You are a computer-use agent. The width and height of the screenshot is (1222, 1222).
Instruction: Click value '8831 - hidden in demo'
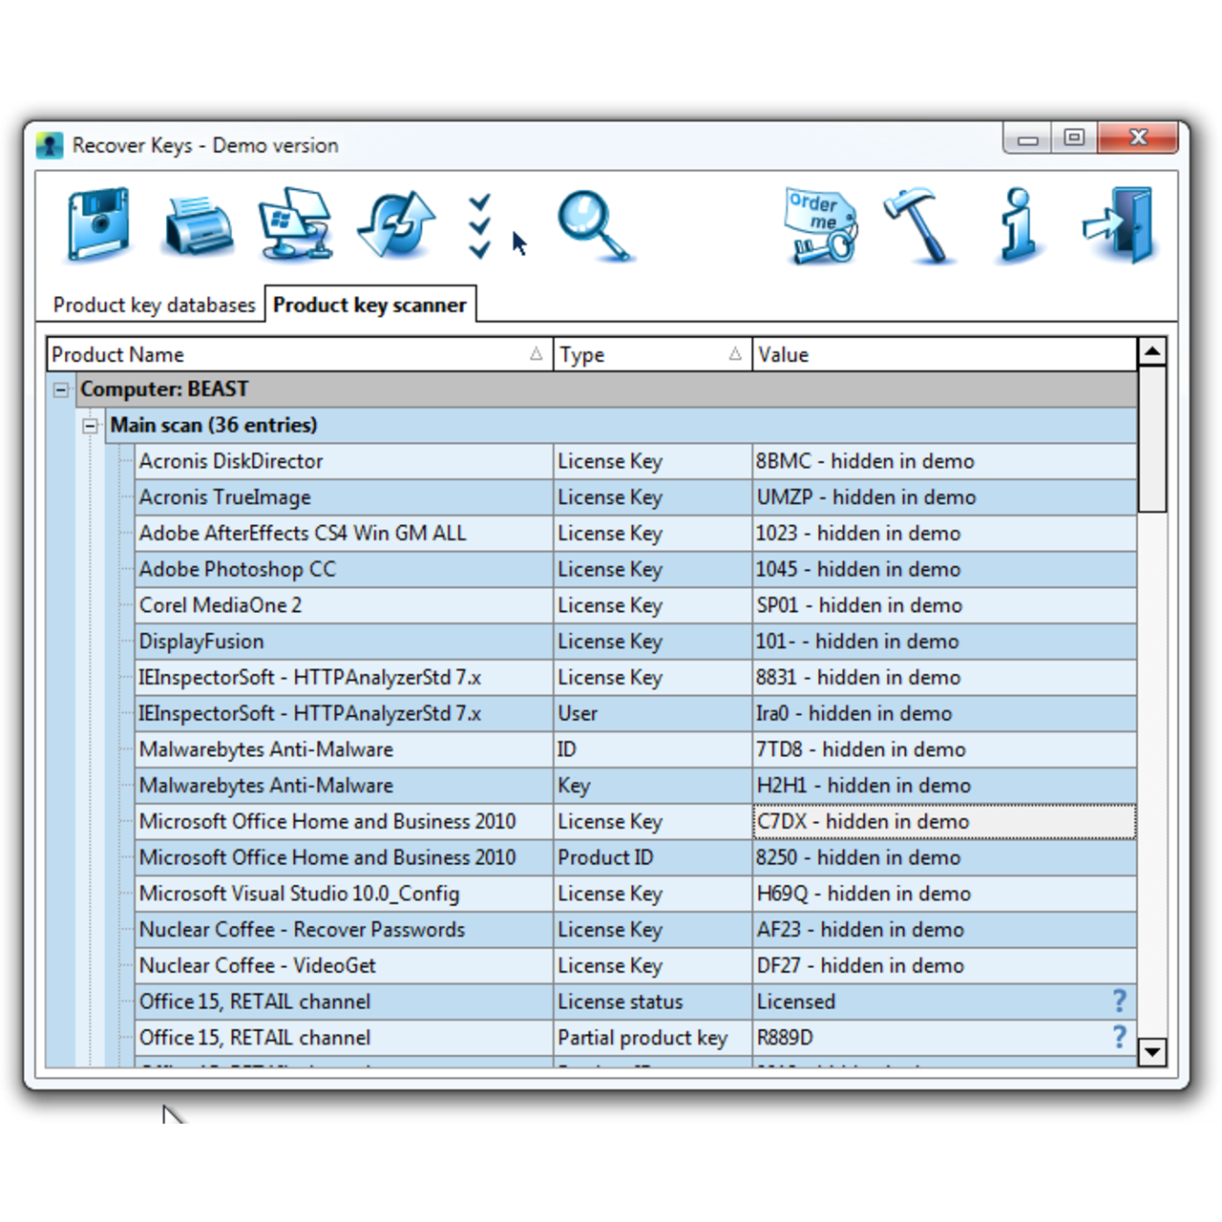[858, 677]
